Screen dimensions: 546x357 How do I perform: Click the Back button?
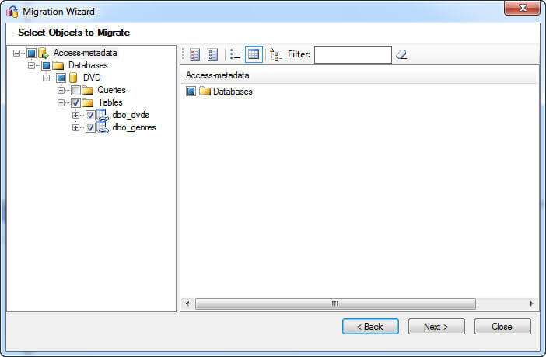(370, 327)
